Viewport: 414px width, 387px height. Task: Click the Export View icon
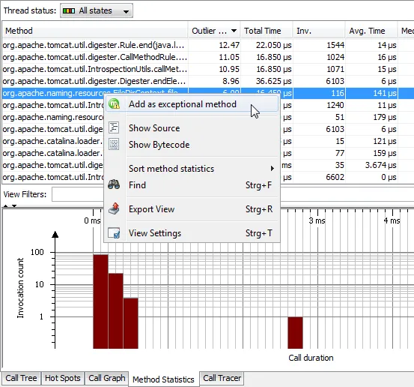click(114, 208)
